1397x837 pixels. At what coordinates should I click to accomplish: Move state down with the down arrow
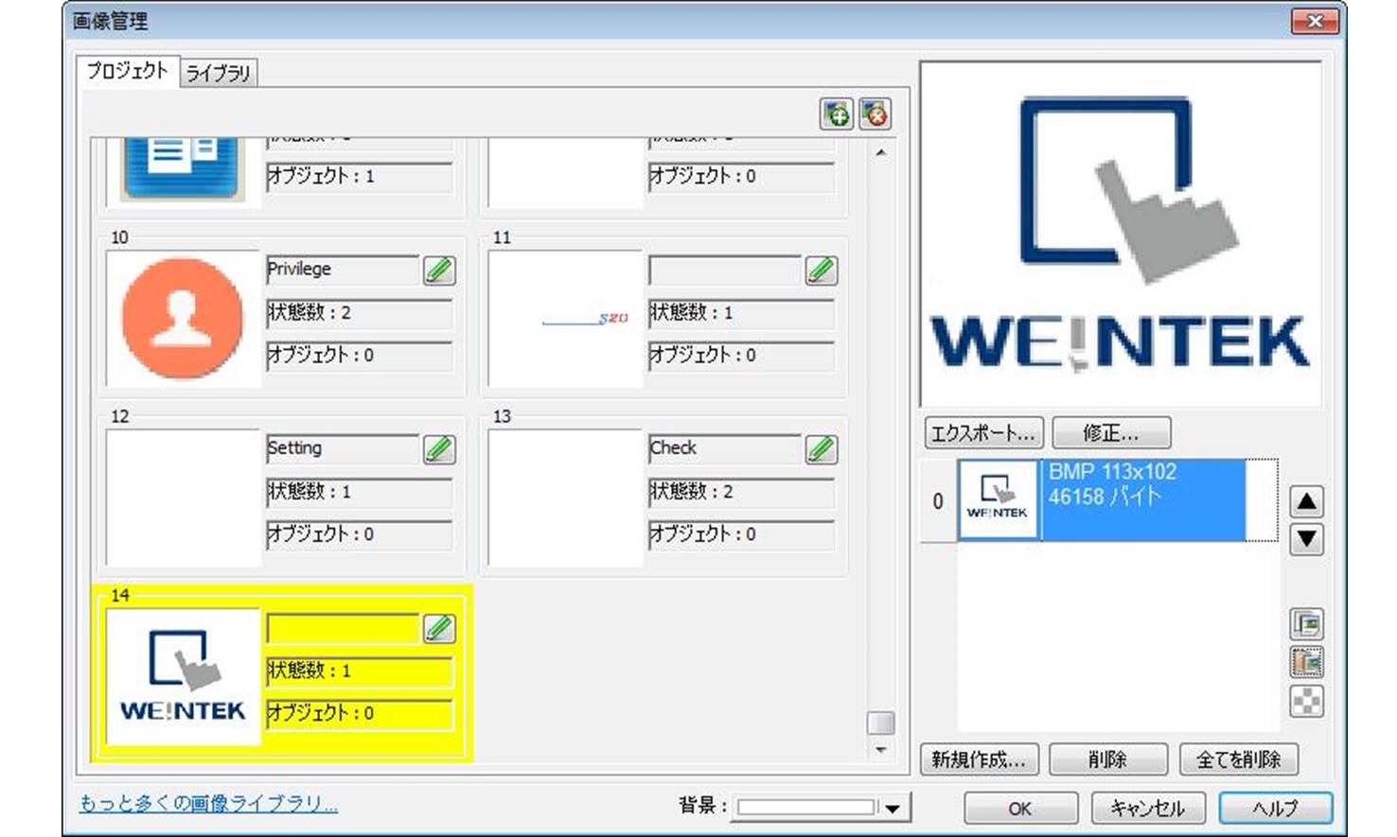coord(1306,539)
